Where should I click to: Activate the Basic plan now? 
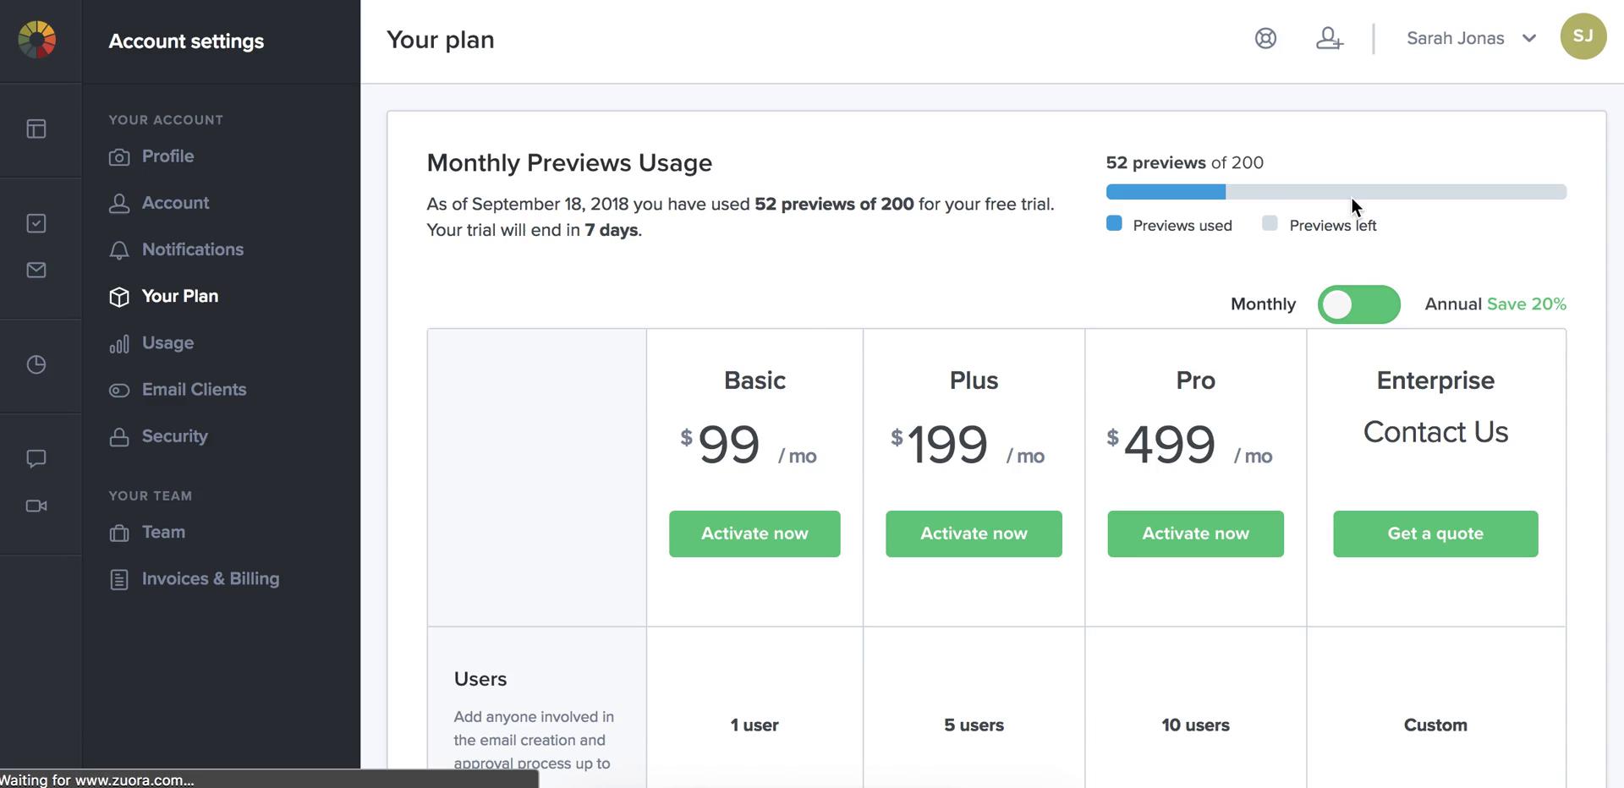click(x=754, y=534)
